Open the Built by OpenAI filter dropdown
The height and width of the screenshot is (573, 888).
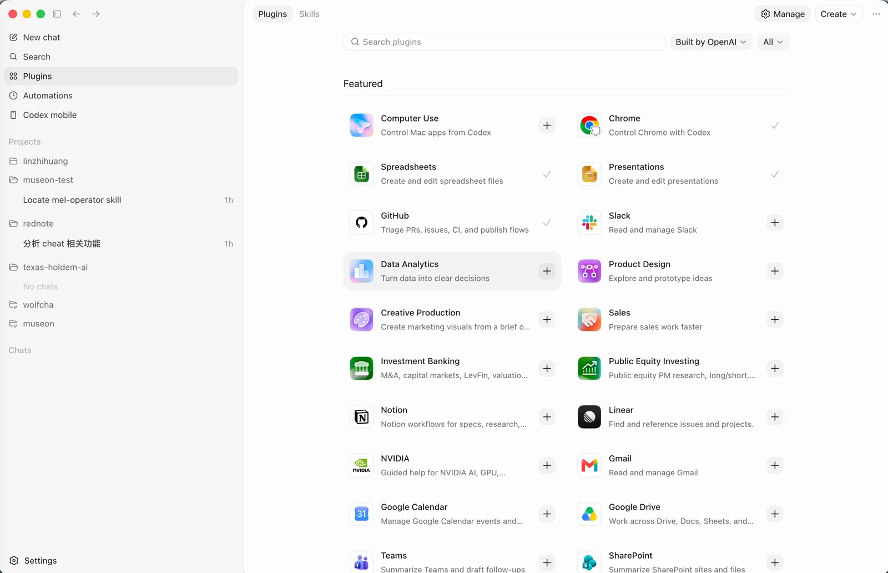[x=711, y=42]
